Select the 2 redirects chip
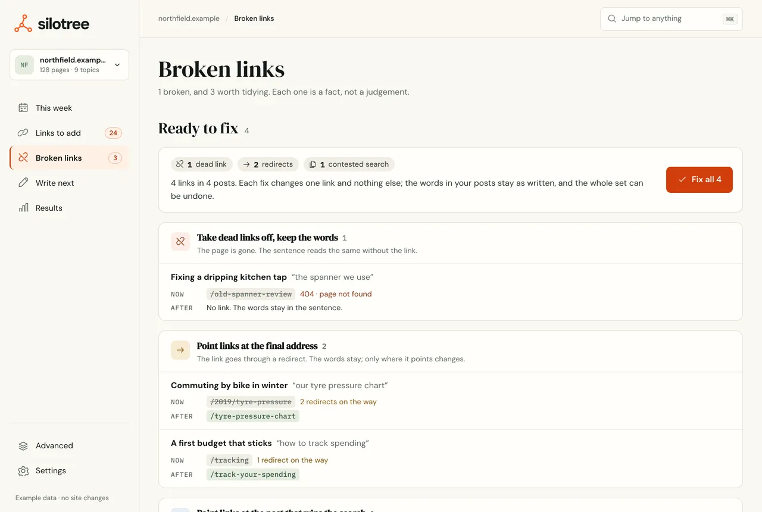 pos(268,164)
